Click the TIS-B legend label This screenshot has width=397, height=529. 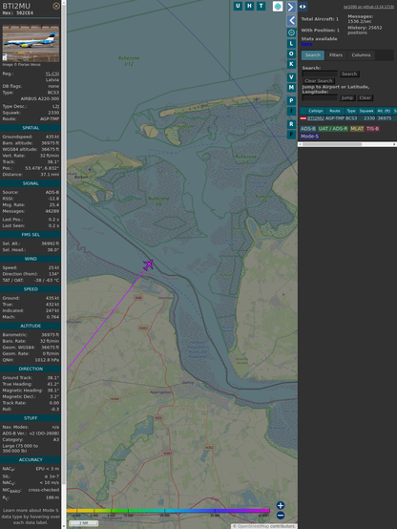(372, 129)
